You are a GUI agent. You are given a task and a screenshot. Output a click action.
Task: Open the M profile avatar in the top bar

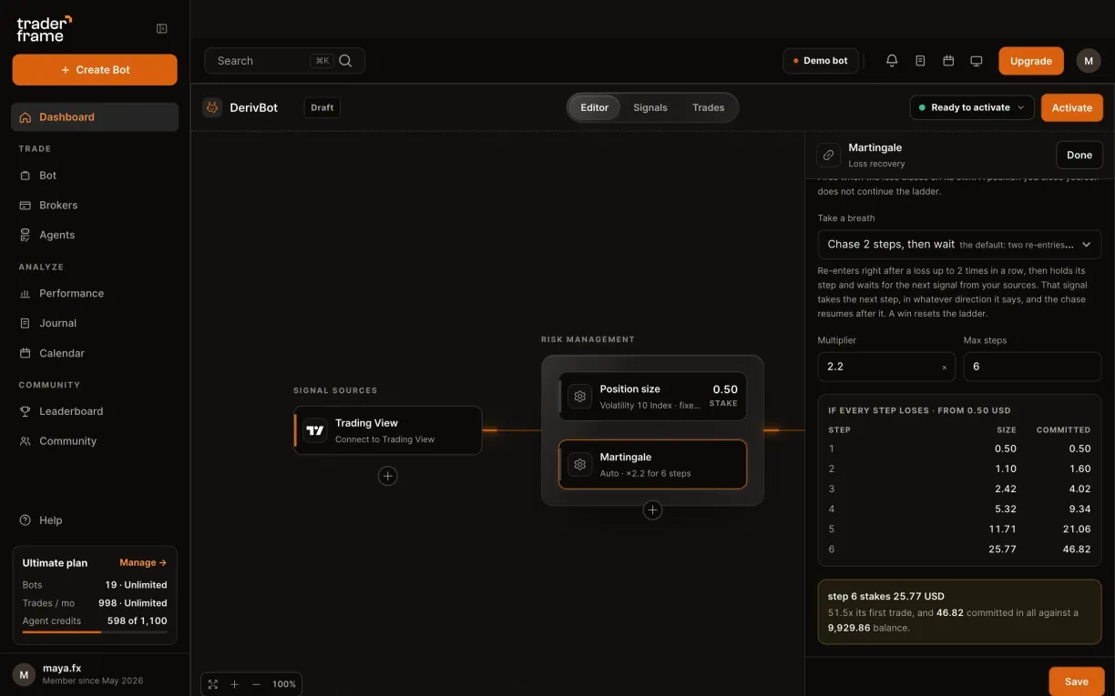1089,61
